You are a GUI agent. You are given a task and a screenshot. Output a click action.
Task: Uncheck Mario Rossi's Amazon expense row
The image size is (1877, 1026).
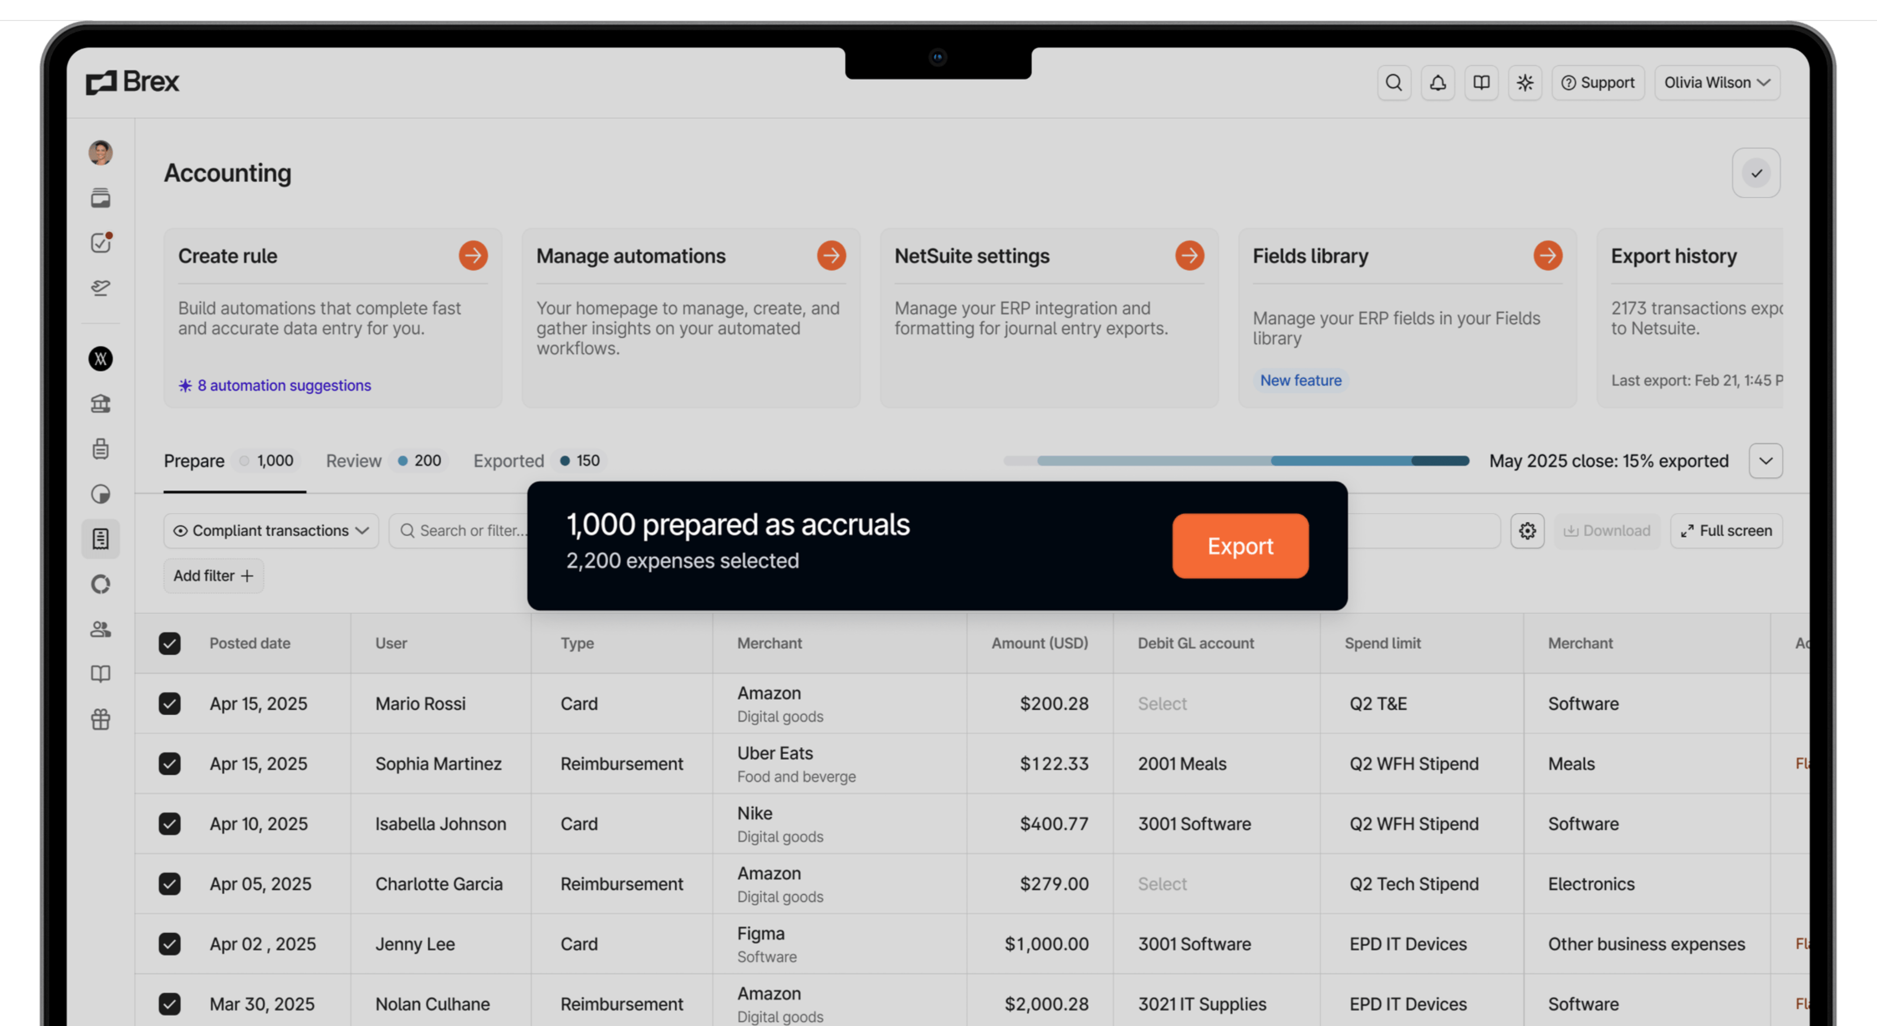(x=170, y=703)
